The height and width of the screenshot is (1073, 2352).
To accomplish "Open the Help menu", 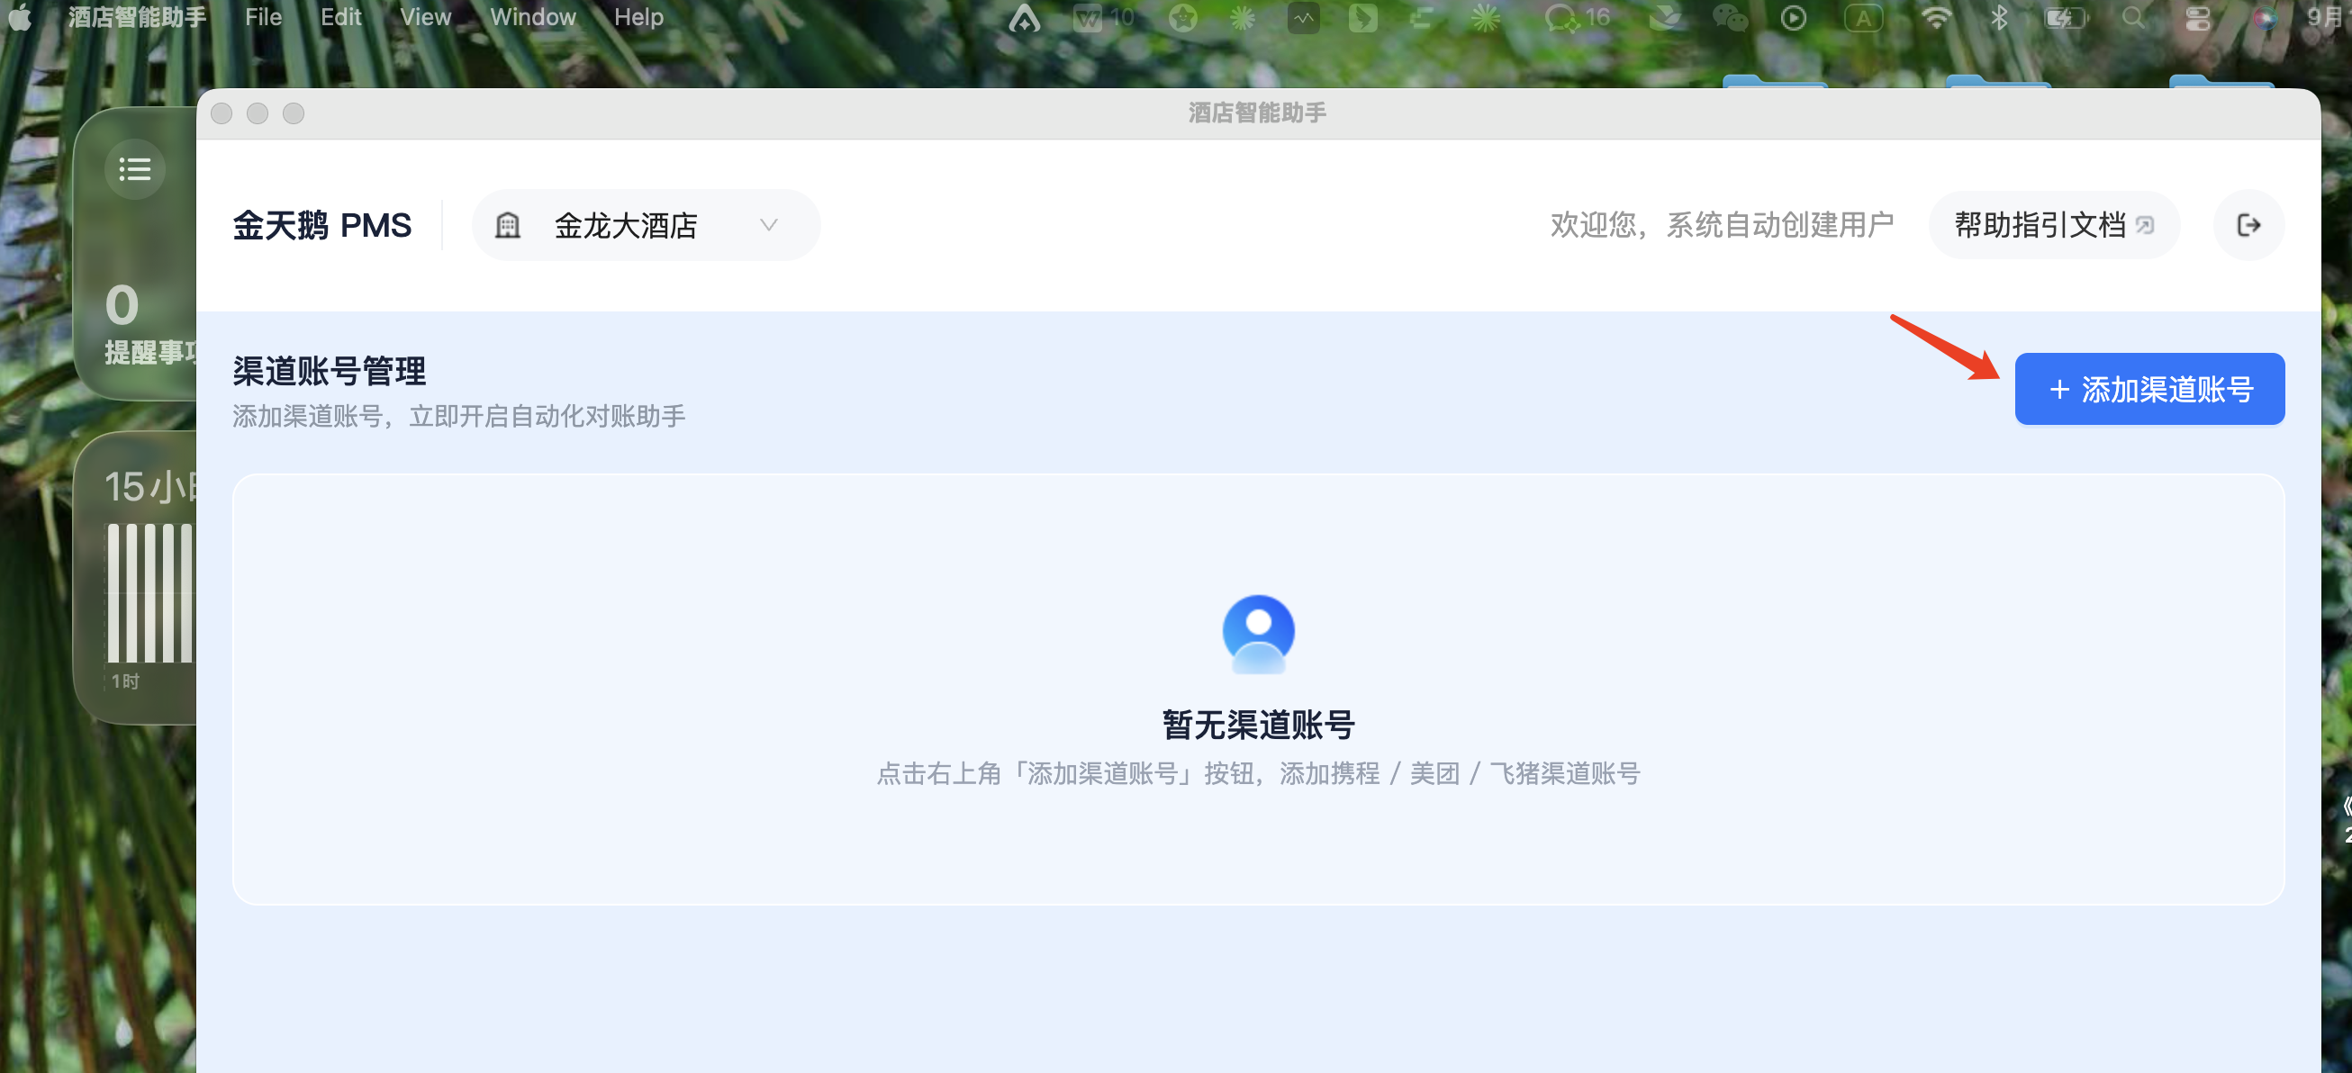I will pyautogui.click(x=638, y=17).
